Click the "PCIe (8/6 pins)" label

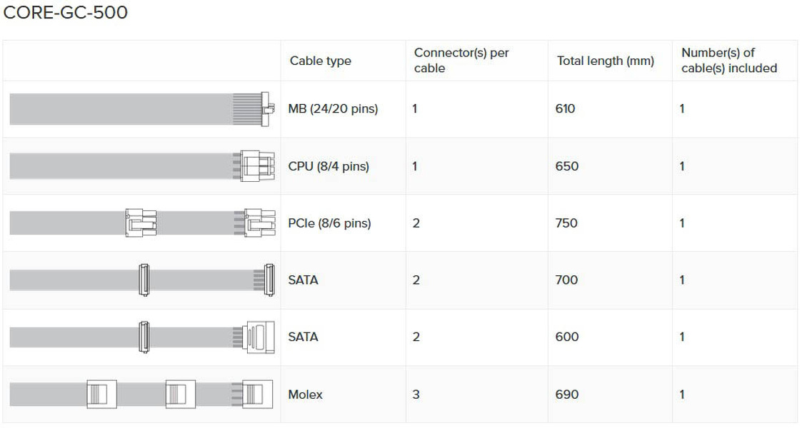pyautogui.click(x=329, y=223)
